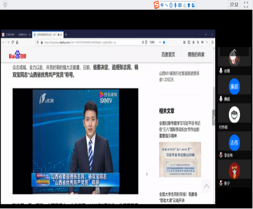Image resolution: width=253 pixels, height=209 pixels.
Task: Open Sogou toolbox grid icon
Action: (x=194, y=6)
